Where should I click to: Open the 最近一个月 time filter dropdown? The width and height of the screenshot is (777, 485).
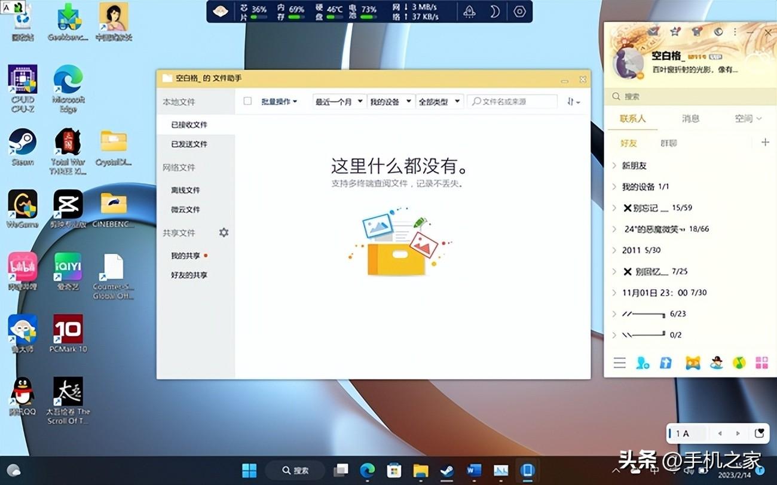click(339, 102)
